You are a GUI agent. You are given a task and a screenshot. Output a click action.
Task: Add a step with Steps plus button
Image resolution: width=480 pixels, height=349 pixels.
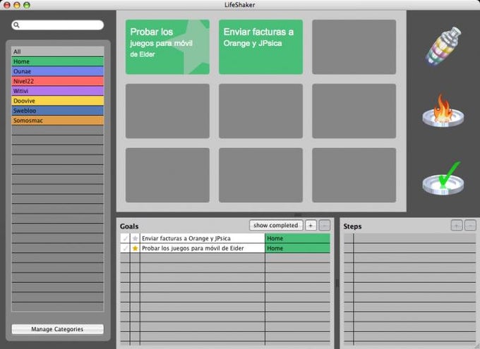pyautogui.click(x=457, y=226)
